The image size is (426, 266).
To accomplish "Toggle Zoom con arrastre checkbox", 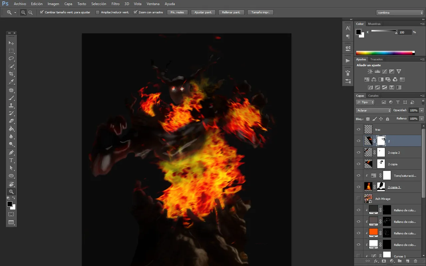I will [135, 12].
